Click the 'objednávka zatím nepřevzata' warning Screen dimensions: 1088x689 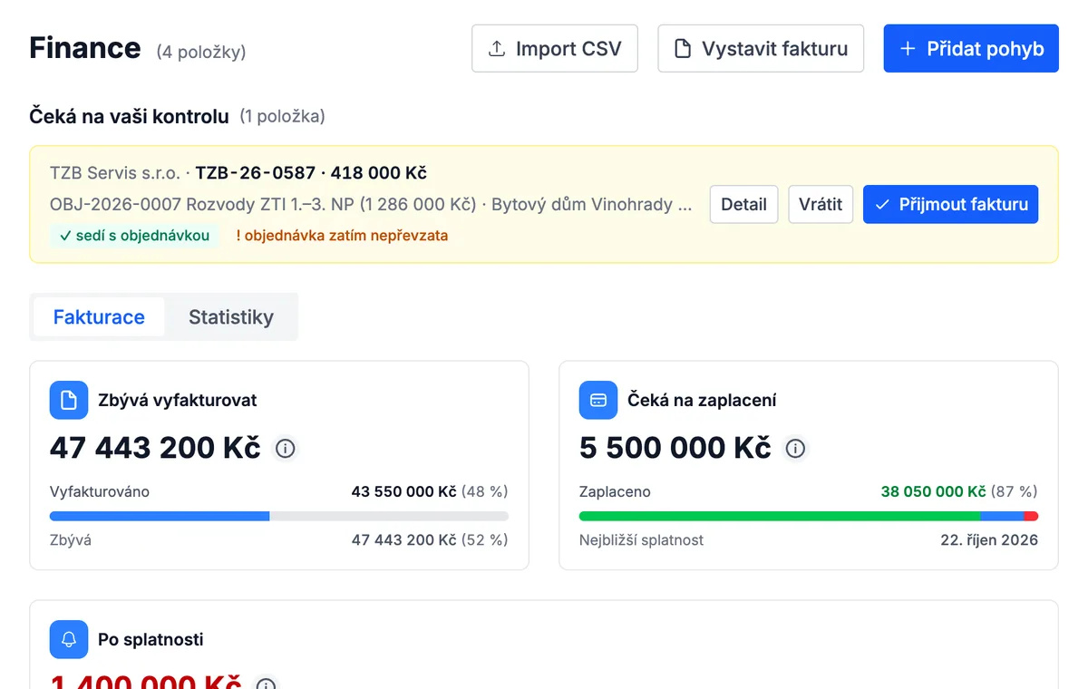[x=342, y=236]
